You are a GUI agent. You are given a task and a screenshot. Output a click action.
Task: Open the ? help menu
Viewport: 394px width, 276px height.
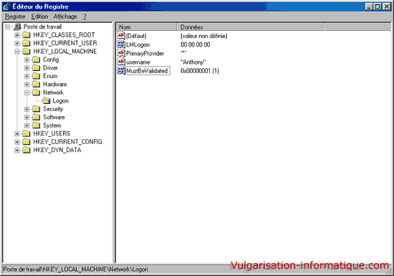pos(85,16)
